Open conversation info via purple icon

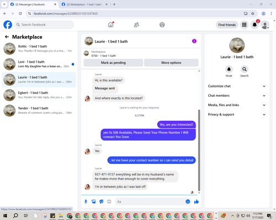click(x=194, y=41)
